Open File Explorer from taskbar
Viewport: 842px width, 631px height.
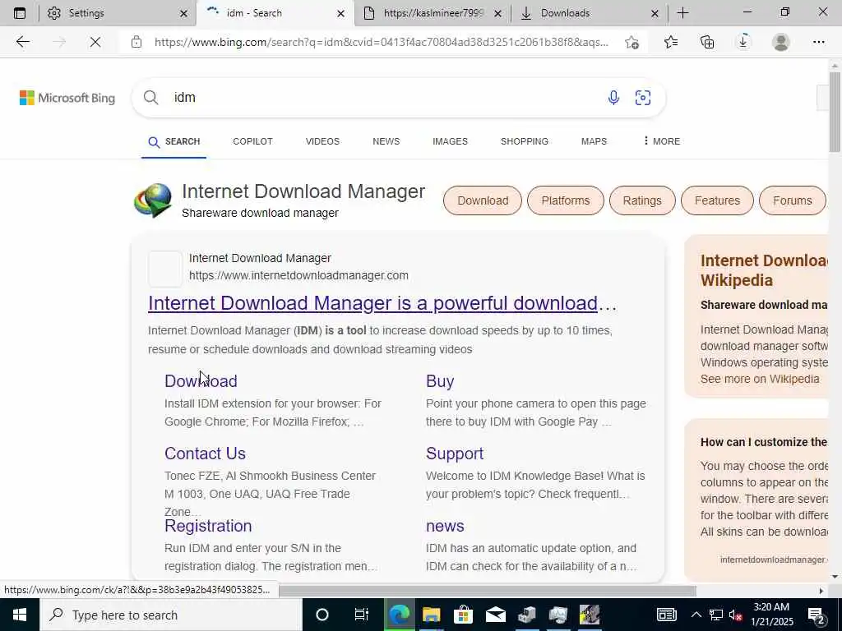click(x=431, y=615)
